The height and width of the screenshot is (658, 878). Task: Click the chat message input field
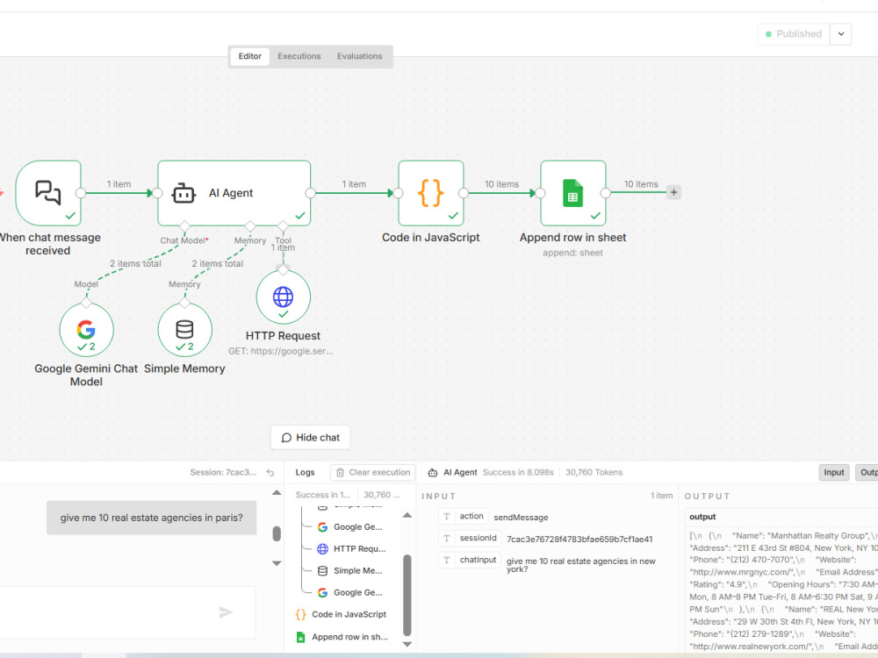pyautogui.click(x=127, y=612)
